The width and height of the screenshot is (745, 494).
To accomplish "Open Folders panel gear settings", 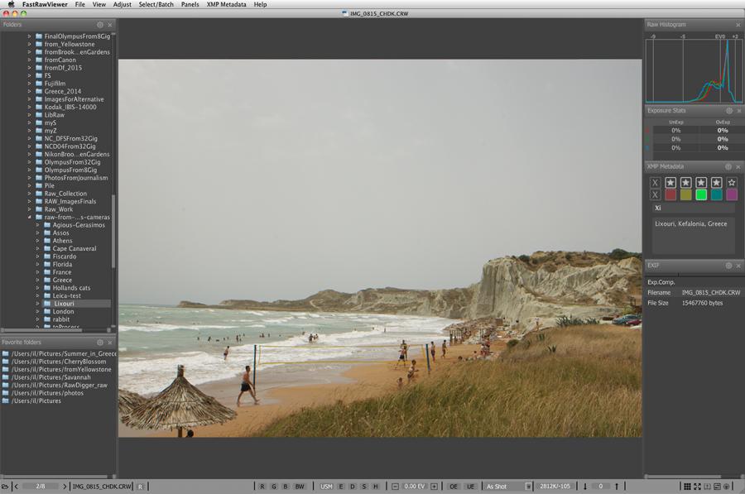I will point(100,25).
